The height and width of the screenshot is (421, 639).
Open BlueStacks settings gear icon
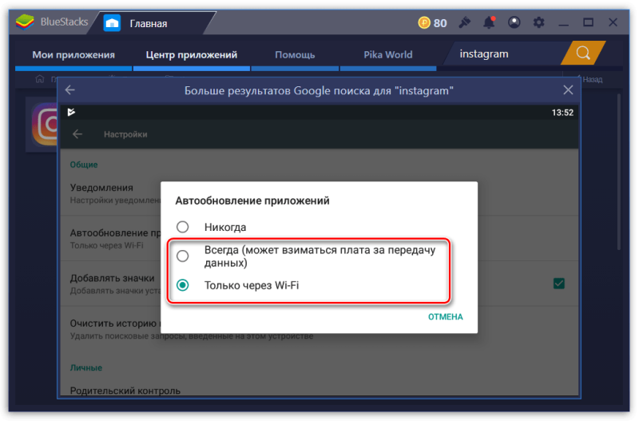coord(538,22)
